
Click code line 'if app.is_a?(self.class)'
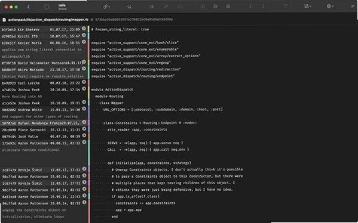tap(136, 196)
